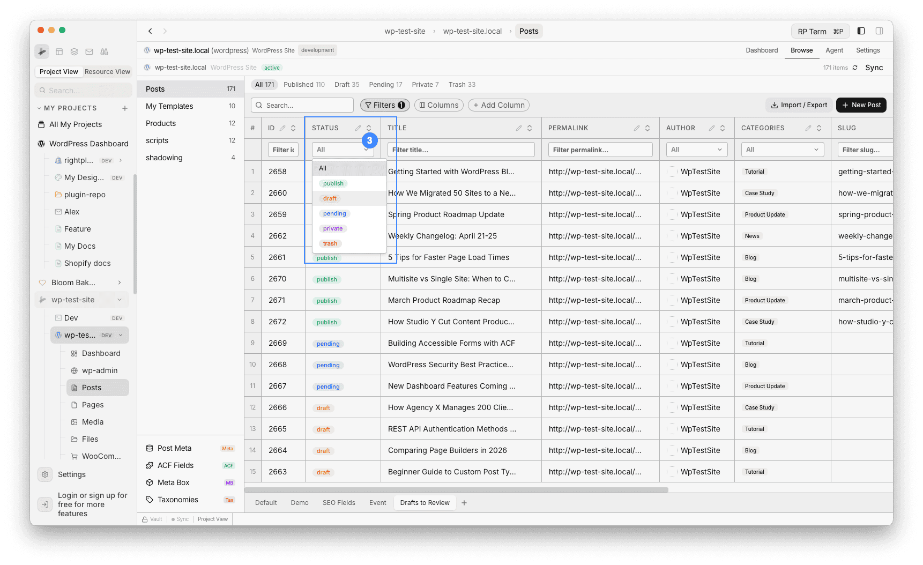Click the refresh icon next to 171 items
923x565 pixels.
[855, 68]
